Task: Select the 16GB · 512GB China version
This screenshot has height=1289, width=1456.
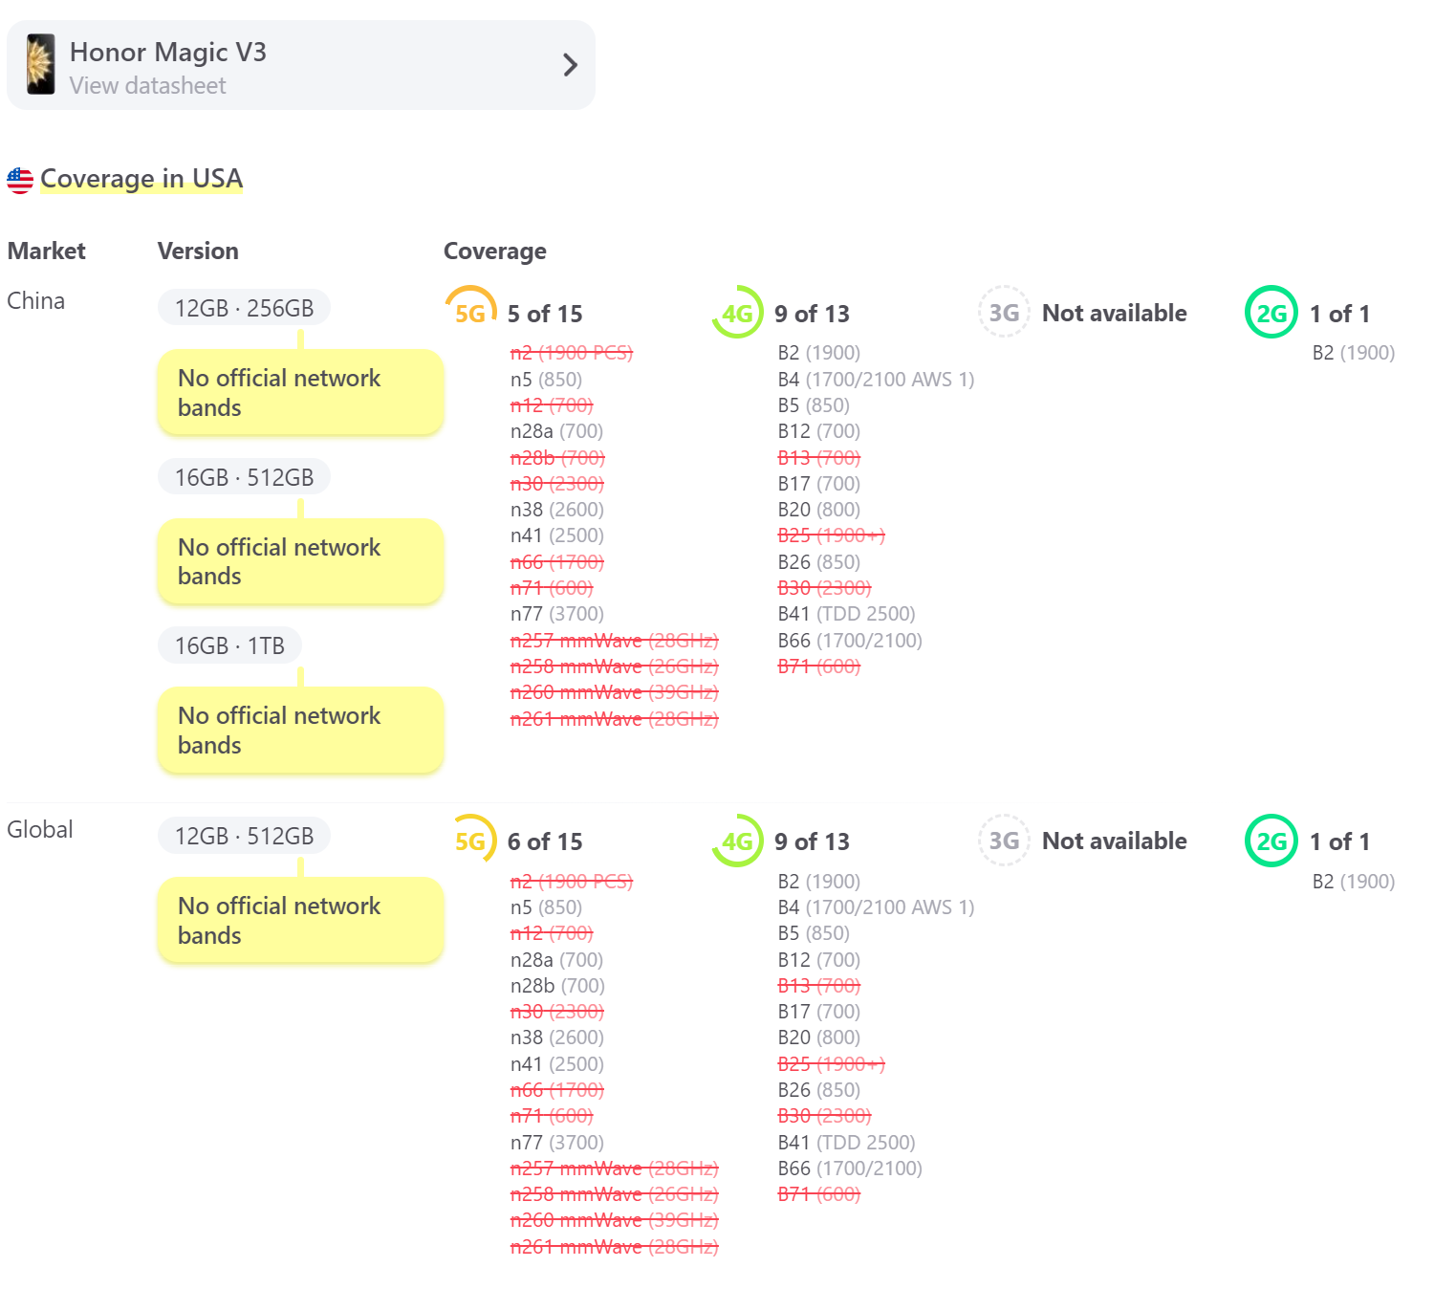Action: click(244, 477)
